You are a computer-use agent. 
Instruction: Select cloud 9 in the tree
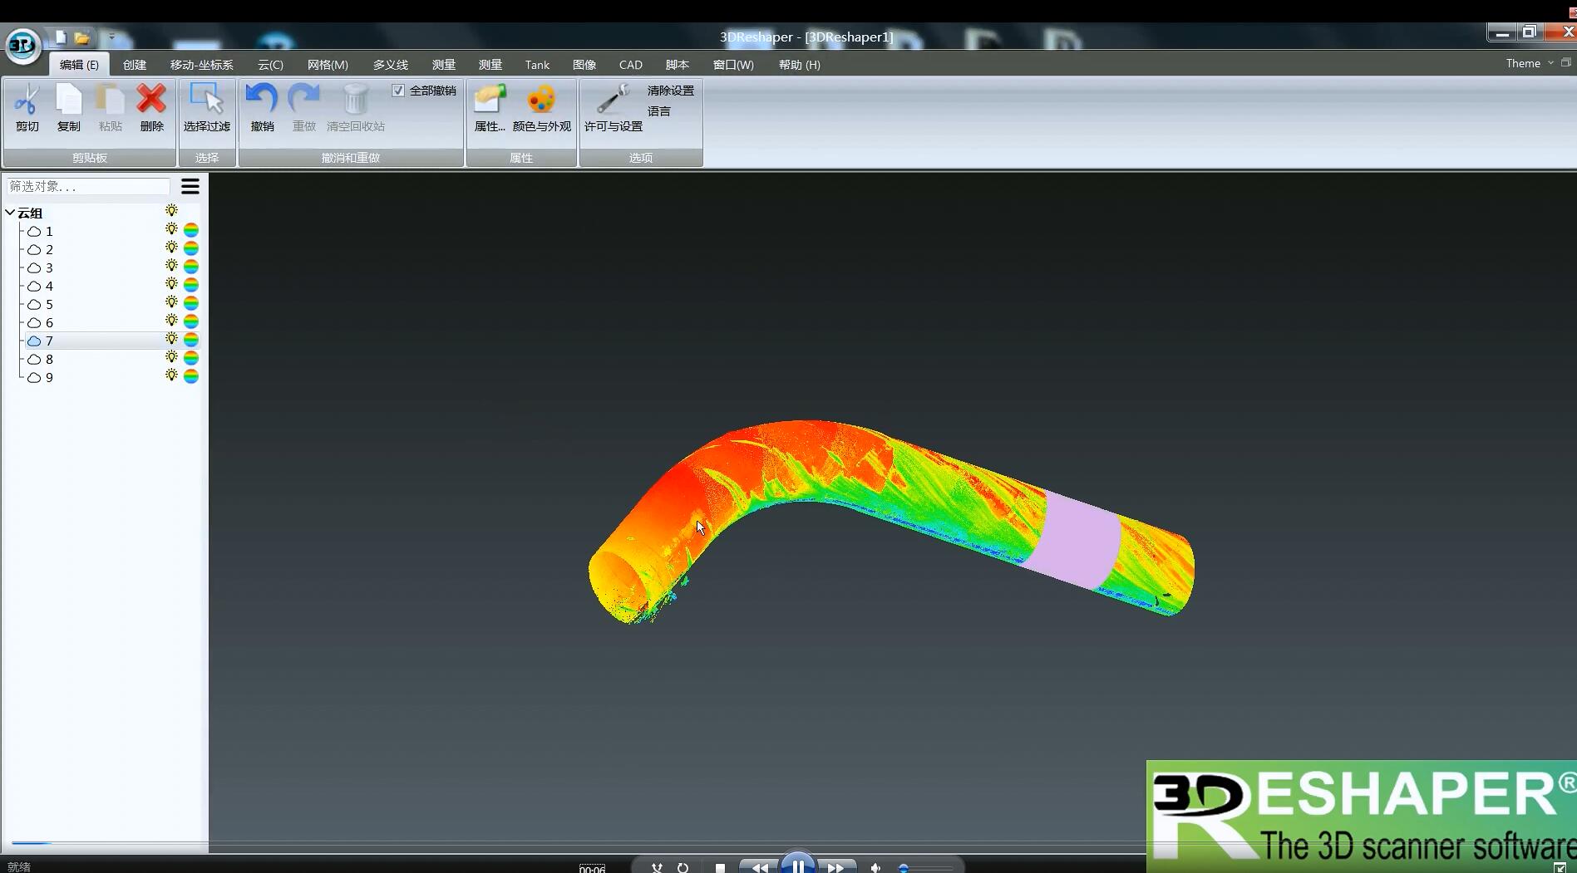pyautogui.click(x=49, y=377)
